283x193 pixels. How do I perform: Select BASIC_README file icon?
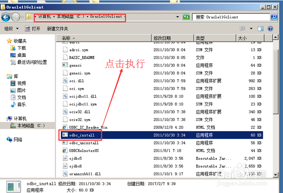65,57
